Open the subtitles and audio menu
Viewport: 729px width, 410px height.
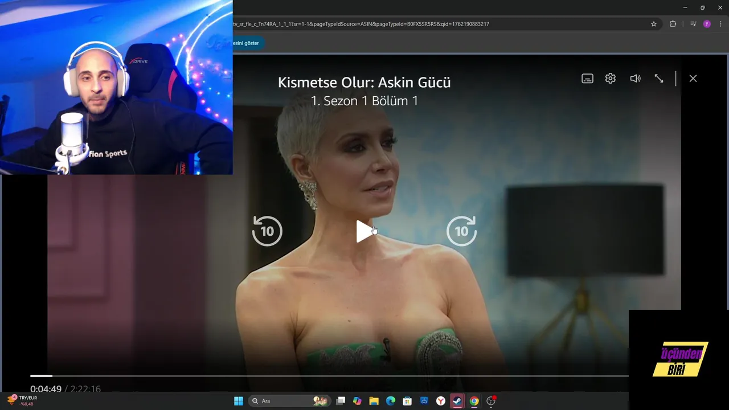pos(587,79)
